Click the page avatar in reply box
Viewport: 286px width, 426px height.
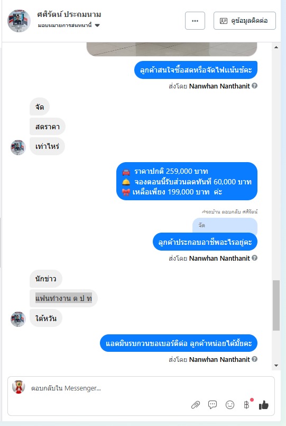coord(19,387)
